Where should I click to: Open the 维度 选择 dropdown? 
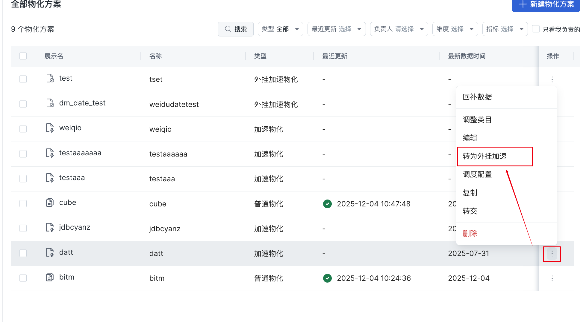pyautogui.click(x=455, y=29)
